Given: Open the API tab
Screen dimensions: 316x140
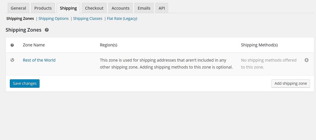Looking at the screenshot, I should pos(162,8).
